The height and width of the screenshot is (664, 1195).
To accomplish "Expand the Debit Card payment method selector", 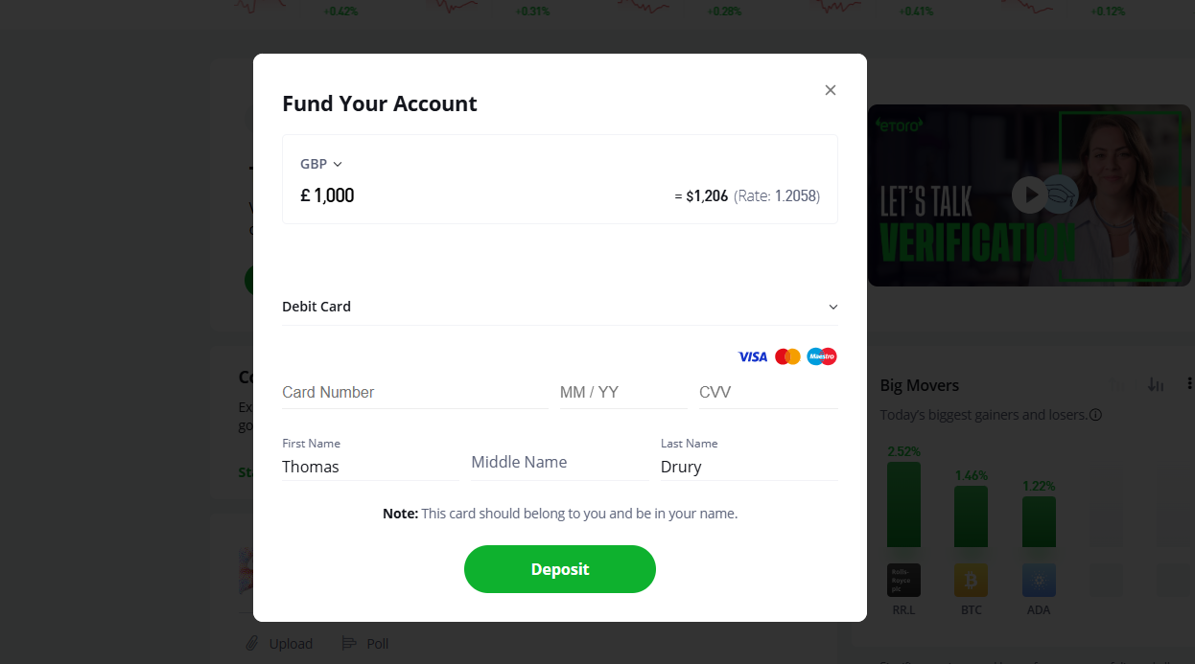I will 560,307.
